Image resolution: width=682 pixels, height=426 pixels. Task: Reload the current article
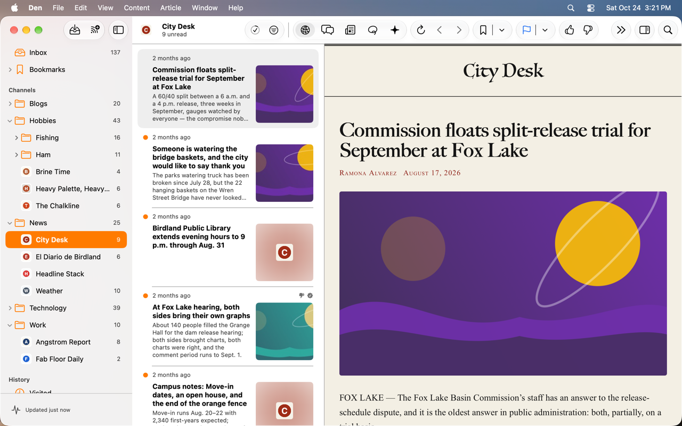click(421, 30)
